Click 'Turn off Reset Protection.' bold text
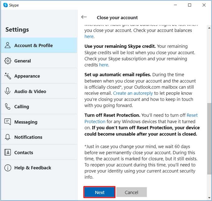The height and width of the screenshot is (201, 212). (112, 115)
